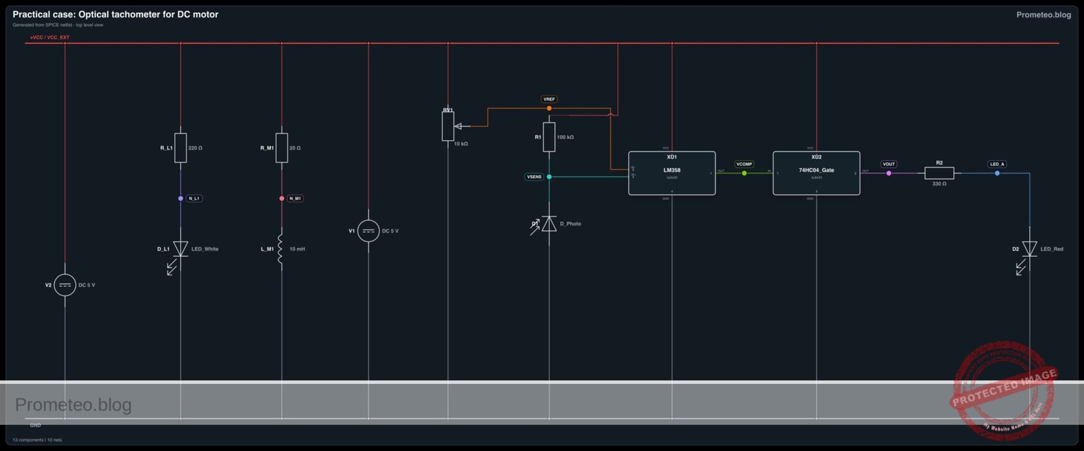This screenshot has height=451, width=1084.
Task: Click the '13 components | 10 nets' status text
Action: coord(37,440)
